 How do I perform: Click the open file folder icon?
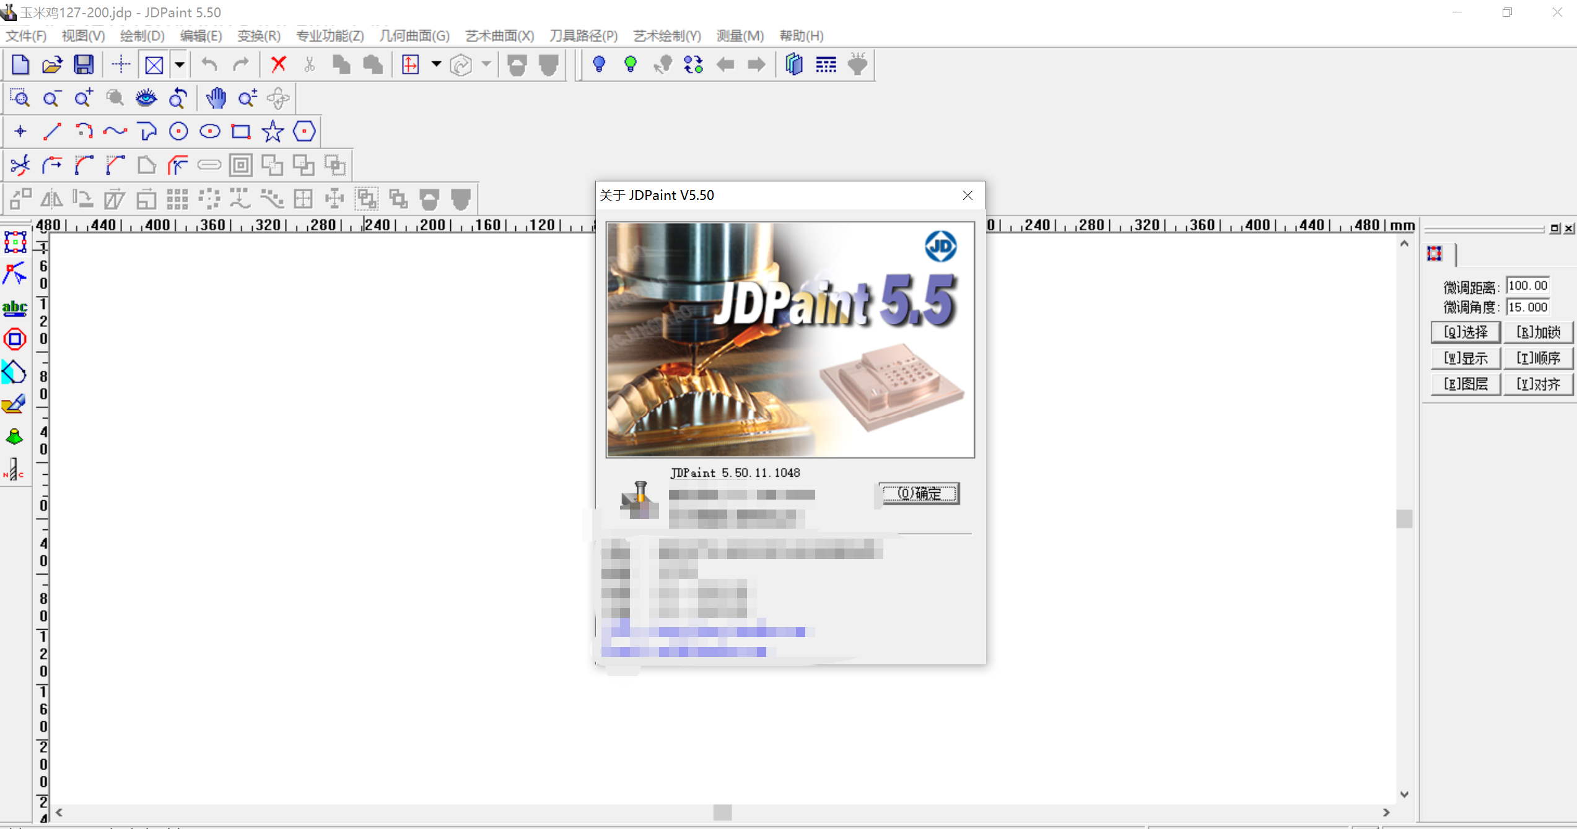coord(52,64)
